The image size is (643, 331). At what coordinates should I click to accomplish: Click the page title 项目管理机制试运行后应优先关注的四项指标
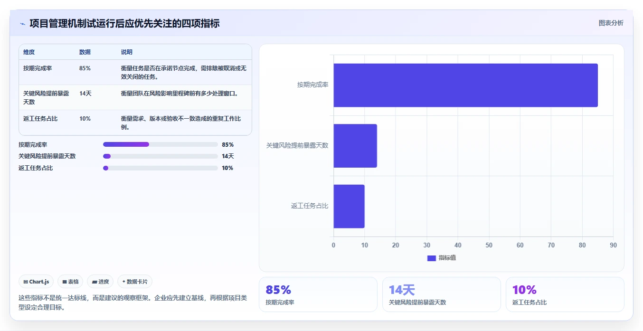click(x=124, y=24)
